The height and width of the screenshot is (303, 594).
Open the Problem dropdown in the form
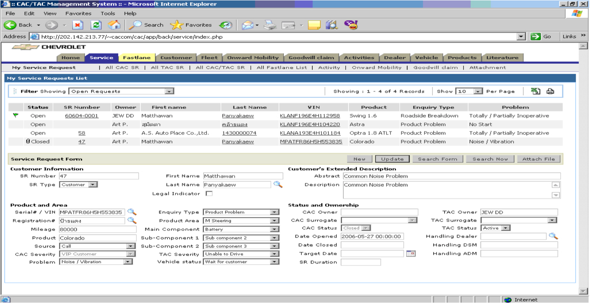point(96,262)
